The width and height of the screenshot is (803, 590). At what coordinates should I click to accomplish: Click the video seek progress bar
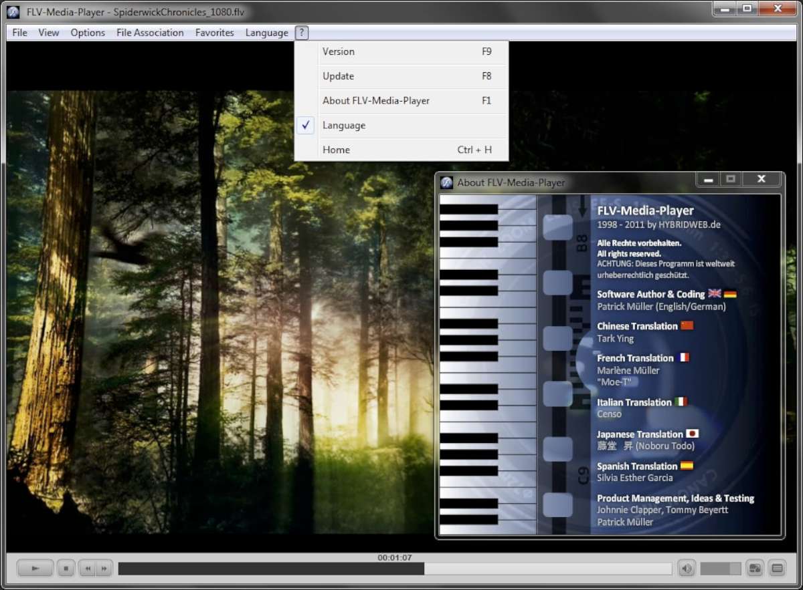point(395,569)
